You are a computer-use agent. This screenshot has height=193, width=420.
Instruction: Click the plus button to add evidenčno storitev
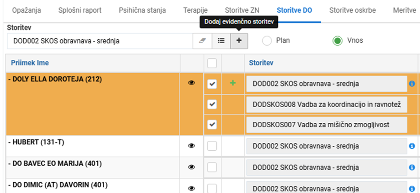point(239,41)
